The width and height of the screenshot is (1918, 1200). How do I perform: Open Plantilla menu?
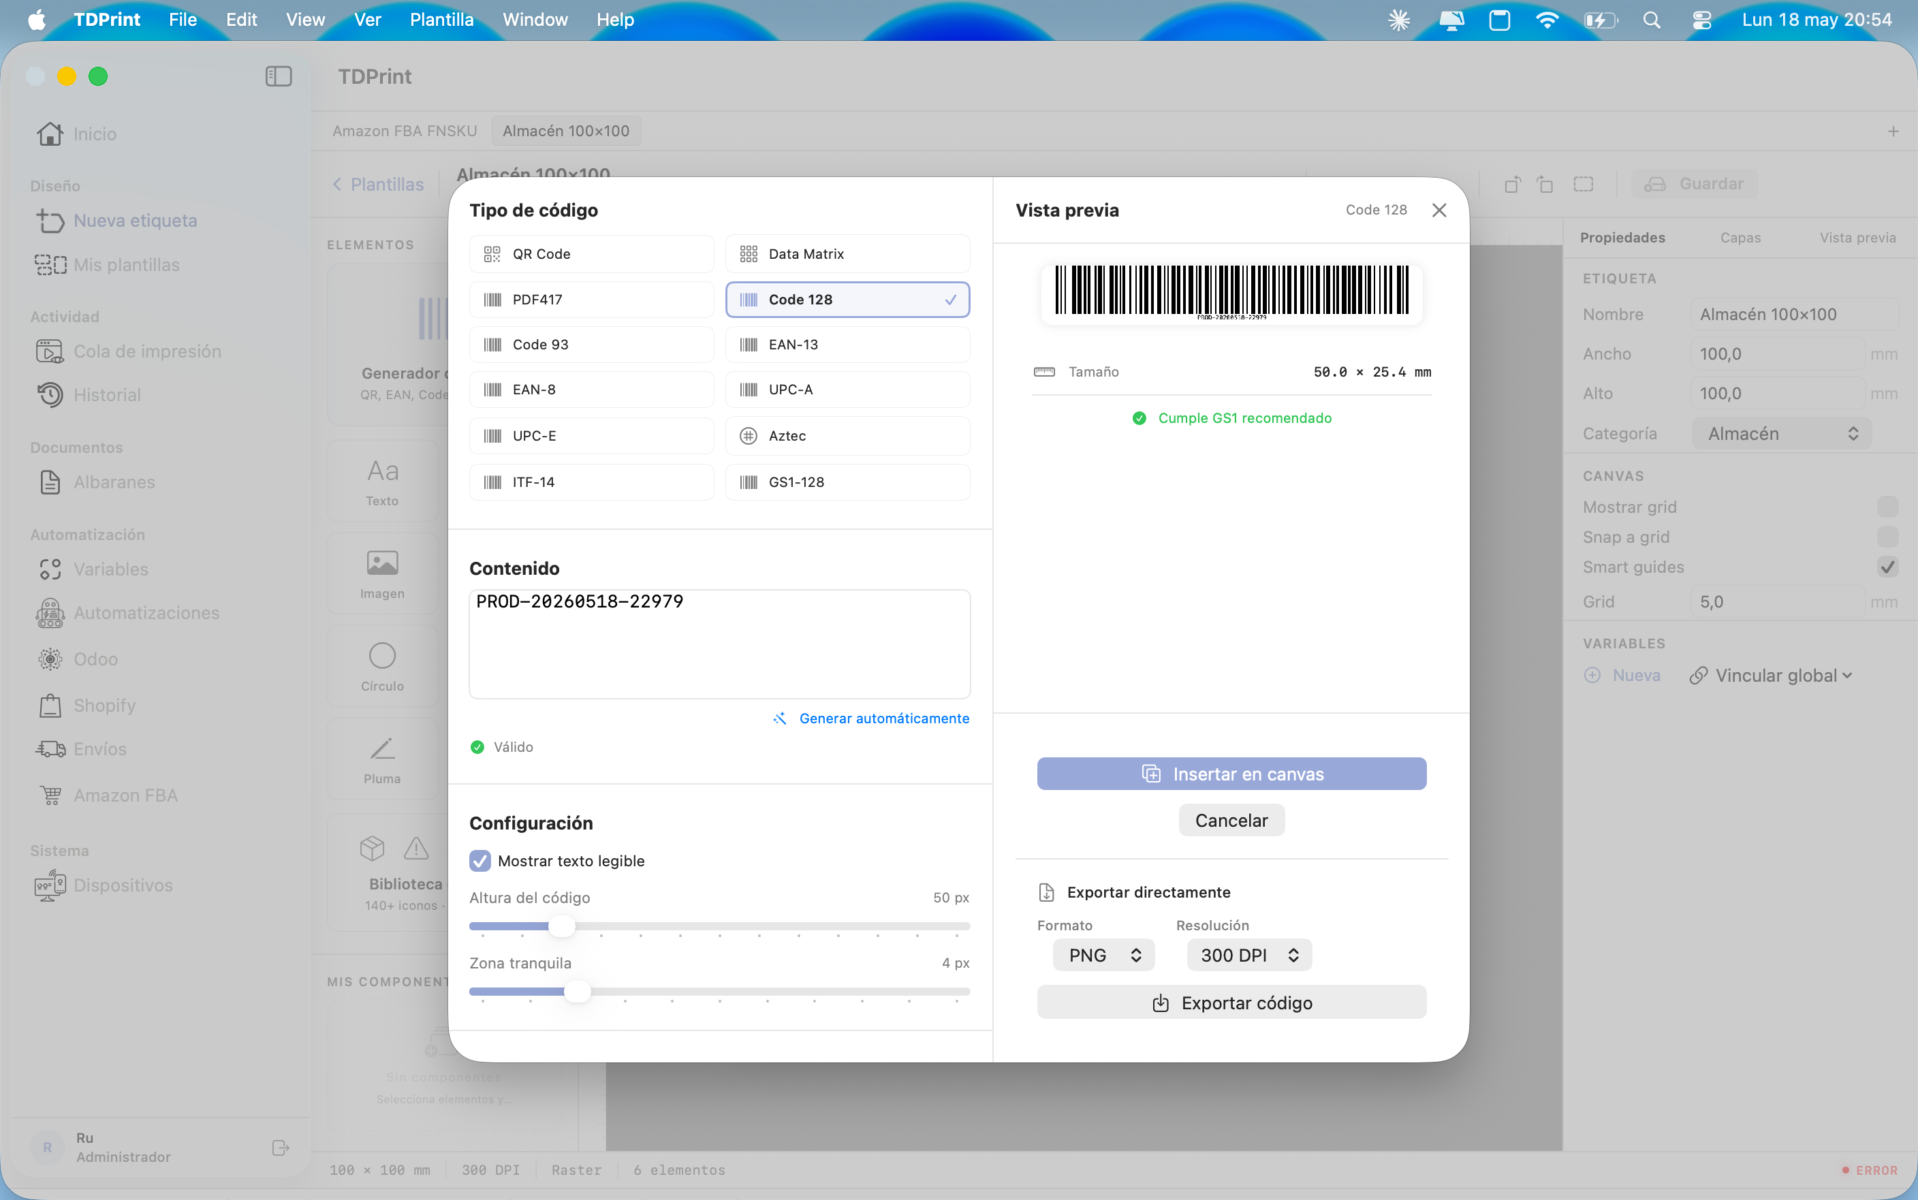(x=441, y=20)
